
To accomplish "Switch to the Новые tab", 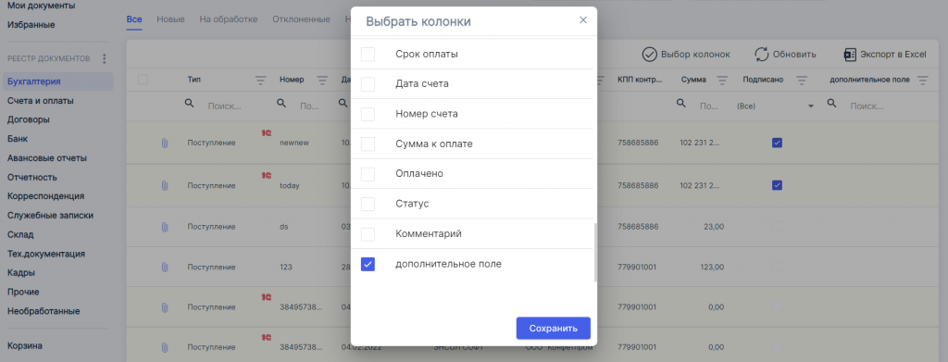I will pyautogui.click(x=170, y=19).
